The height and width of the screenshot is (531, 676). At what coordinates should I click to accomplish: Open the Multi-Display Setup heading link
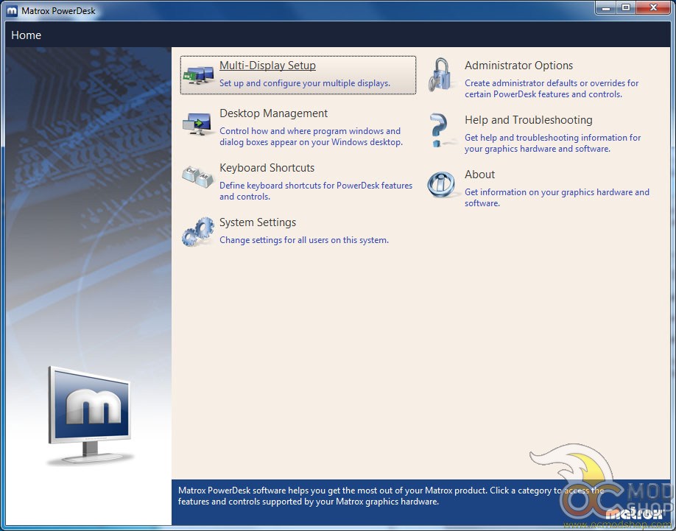pos(267,66)
